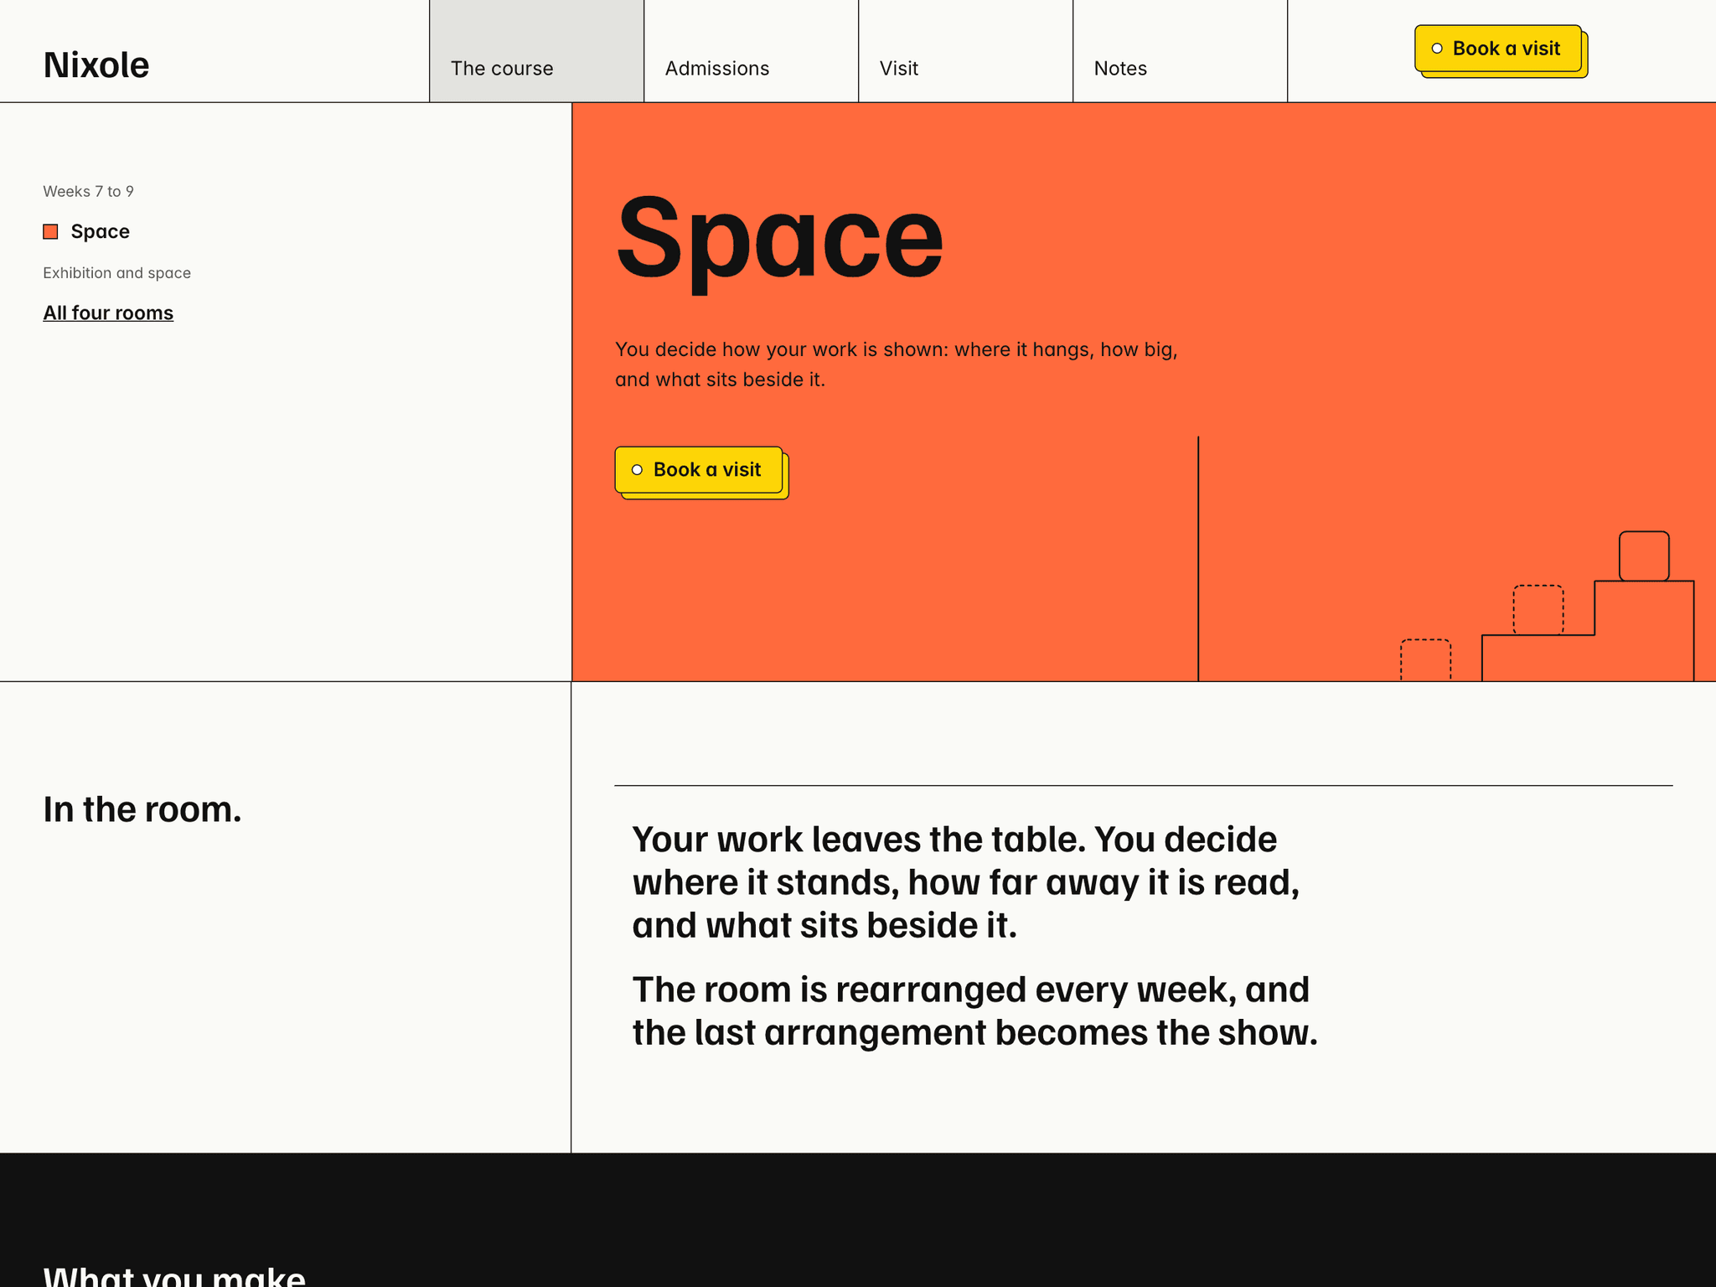Image resolution: width=1716 pixels, height=1287 pixels.
Task: Open the Visit nav item
Action: click(x=965, y=51)
